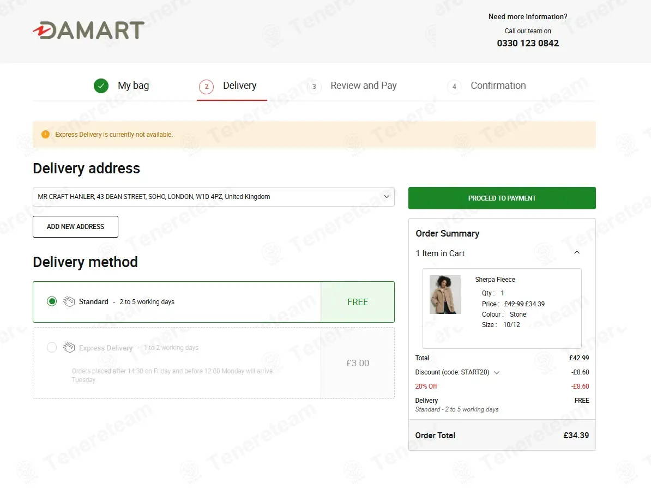Click the step 3 circle icon
The width and height of the screenshot is (651, 490).
(x=314, y=86)
